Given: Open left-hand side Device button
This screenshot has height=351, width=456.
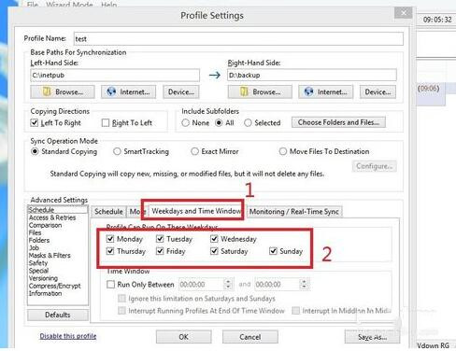Looking at the screenshot, I should click(x=181, y=91).
